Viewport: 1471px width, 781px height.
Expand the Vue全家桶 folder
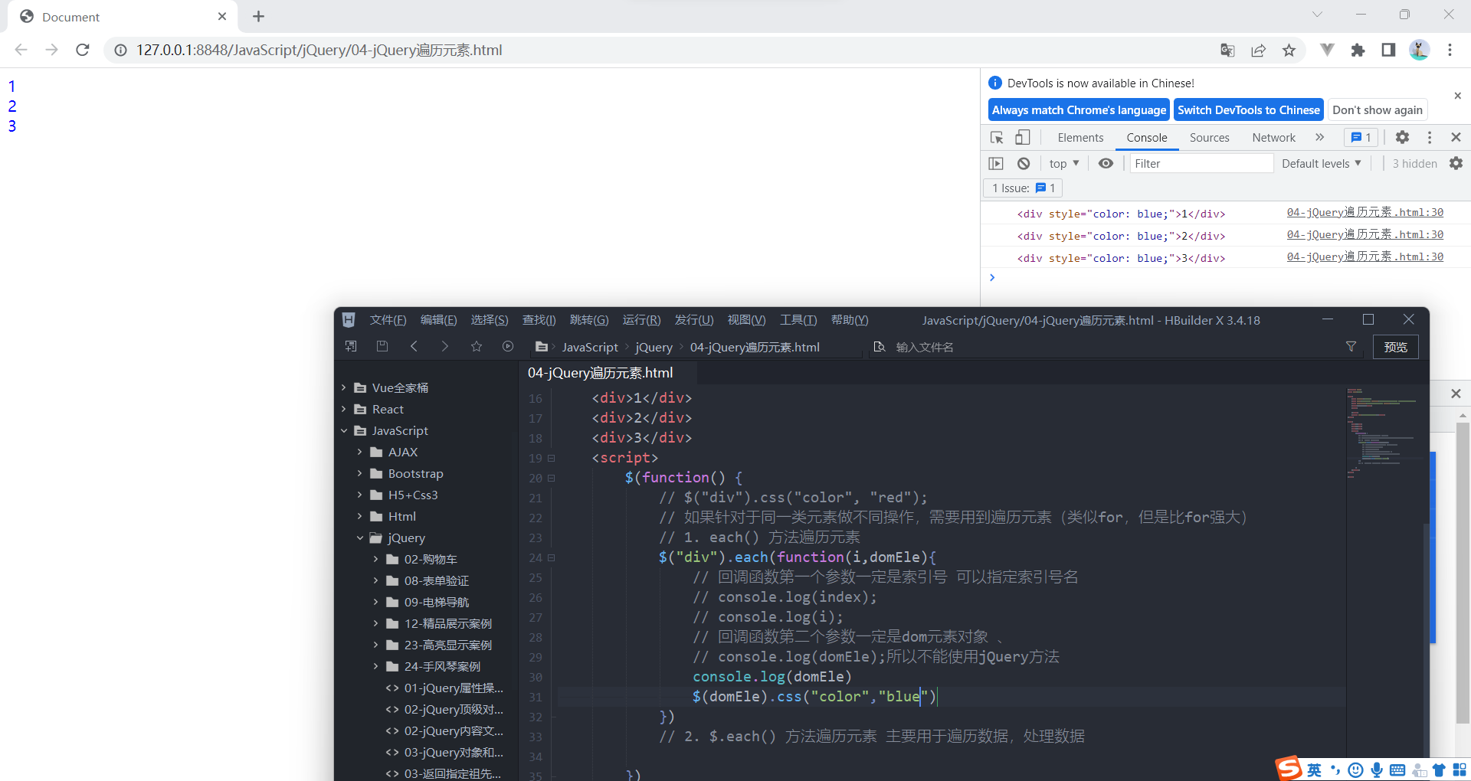coord(344,388)
